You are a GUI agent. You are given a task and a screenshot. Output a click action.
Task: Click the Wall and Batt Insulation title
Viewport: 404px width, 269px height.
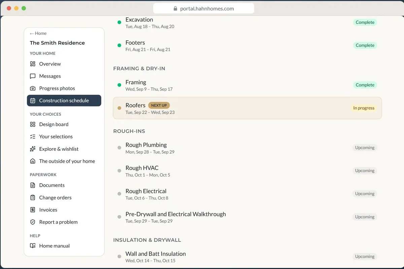156,254
